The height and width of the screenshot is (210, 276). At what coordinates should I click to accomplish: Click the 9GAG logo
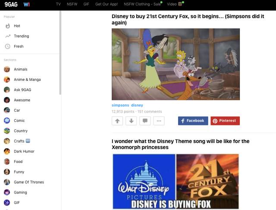10,4
